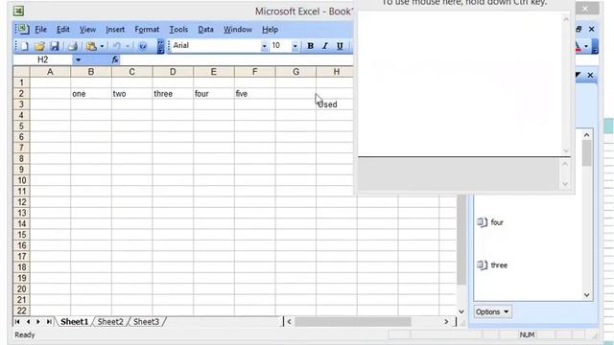Viewport: 614px width, 345px height.
Task: Click the Insert Function fx icon
Action: point(115,59)
